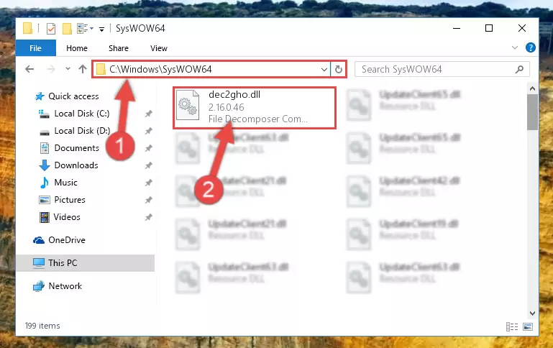Click the pin icon beside Videos

[x=148, y=218]
